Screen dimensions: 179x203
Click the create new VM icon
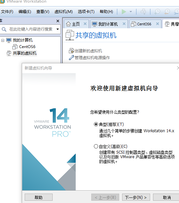tap(71, 51)
